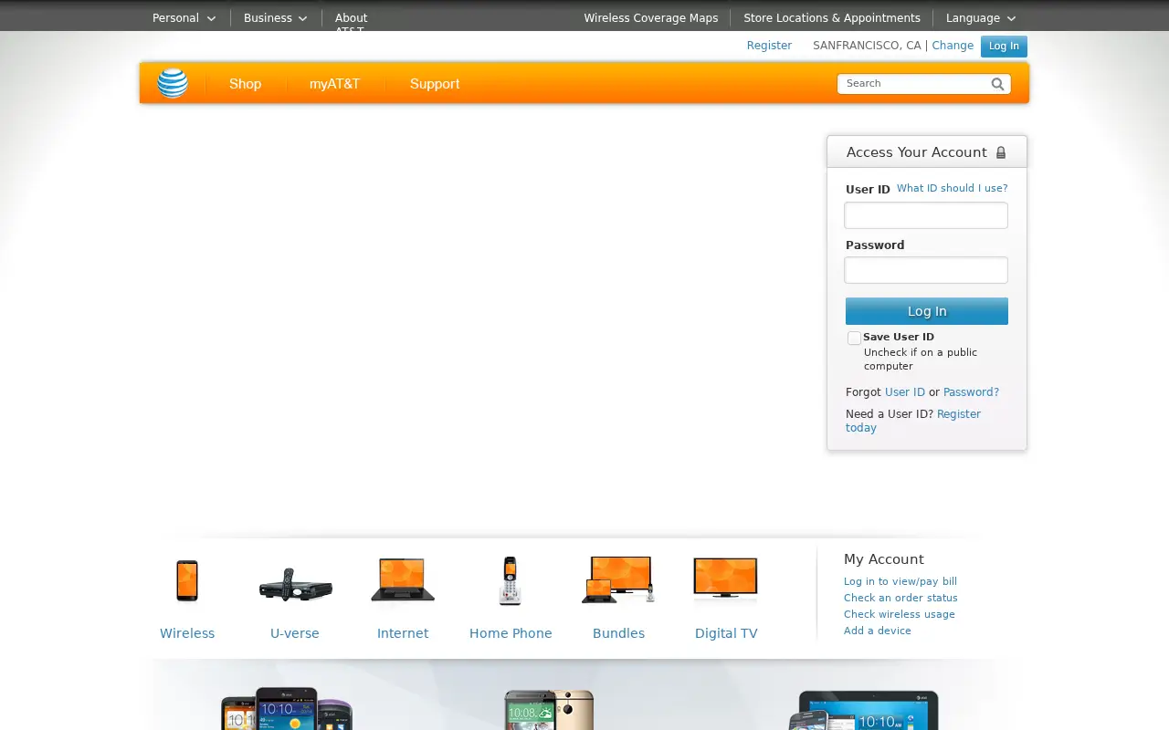
Task: Click the Register link near top
Action: [769, 46]
